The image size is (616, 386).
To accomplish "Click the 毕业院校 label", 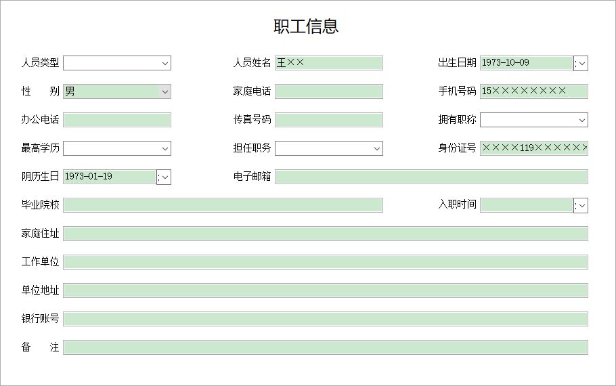I will (x=40, y=205).
